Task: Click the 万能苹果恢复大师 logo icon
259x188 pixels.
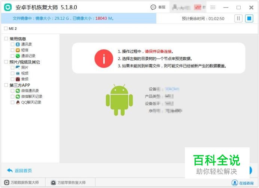Action: coord(53,182)
